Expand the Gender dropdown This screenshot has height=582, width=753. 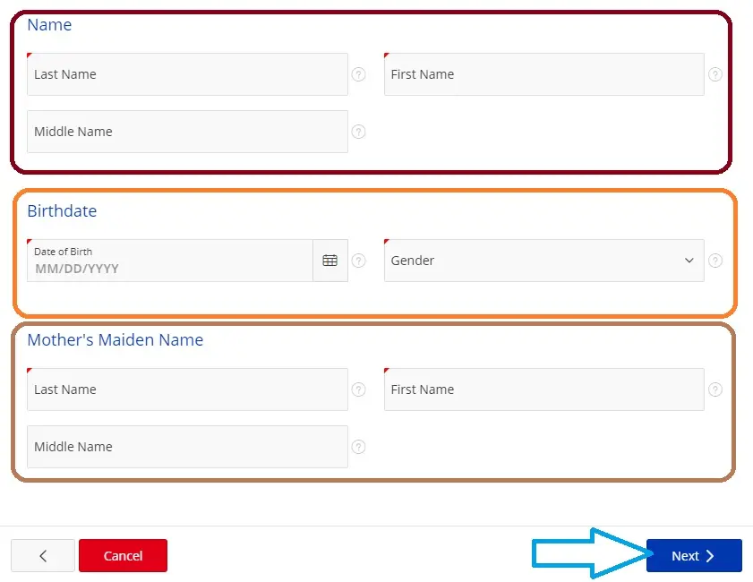click(x=543, y=261)
